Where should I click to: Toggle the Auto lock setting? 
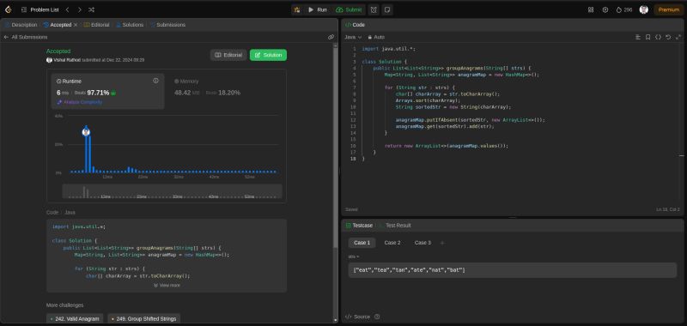coord(376,37)
